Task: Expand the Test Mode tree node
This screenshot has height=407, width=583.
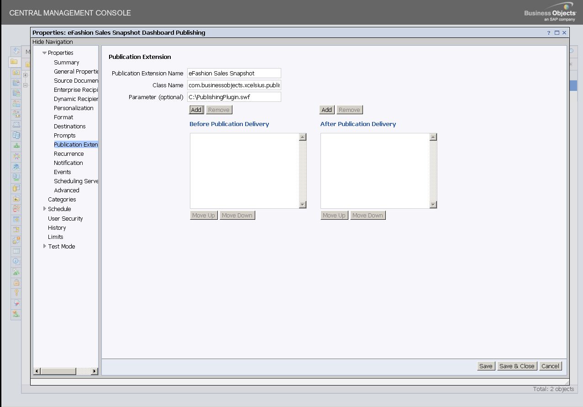Action: [x=44, y=246]
